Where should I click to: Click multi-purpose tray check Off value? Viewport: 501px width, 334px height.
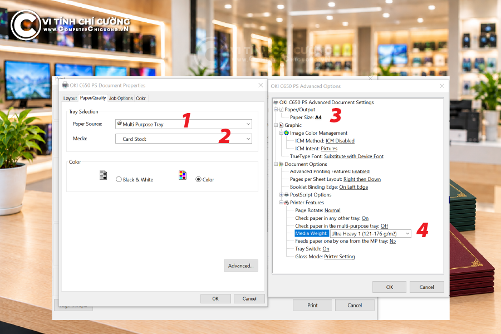pos(384,226)
